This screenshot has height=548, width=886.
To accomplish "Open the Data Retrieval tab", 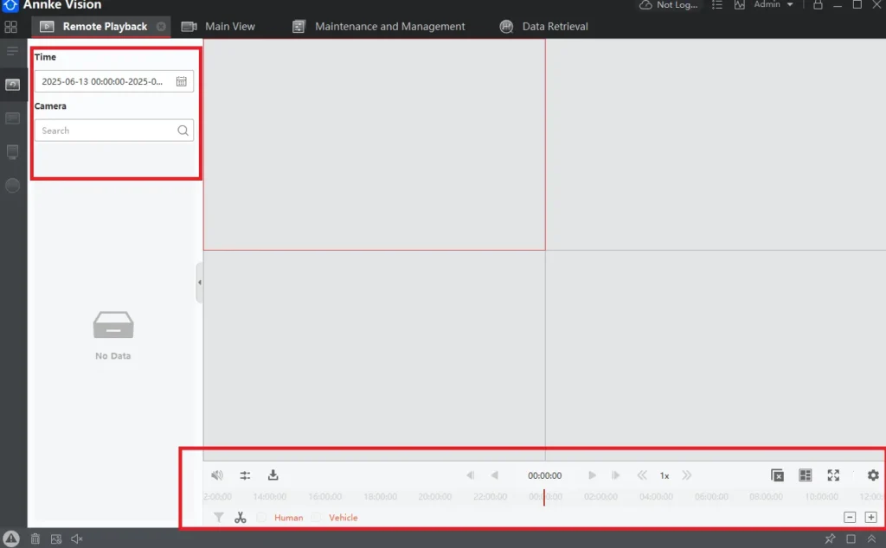I will (544, 27).
